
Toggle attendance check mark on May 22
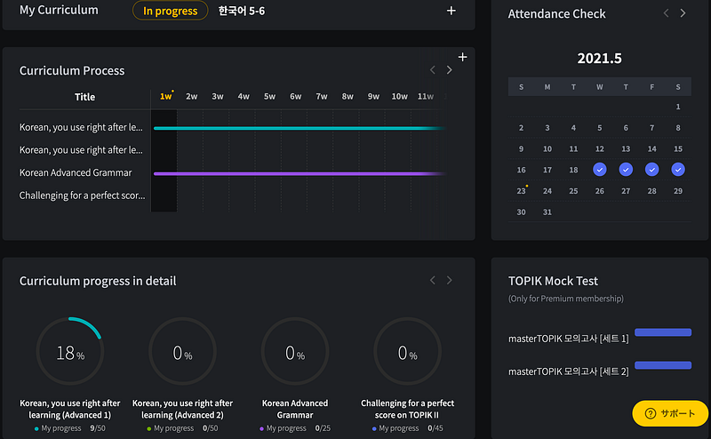[x=678, y=170]
